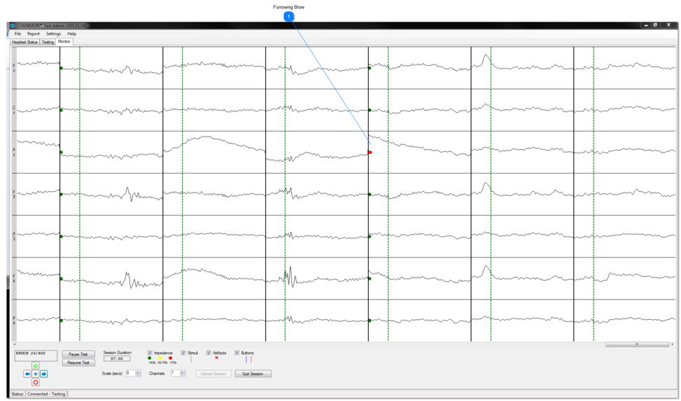Click the Pause Test button
Screen dimensions: 681x401
(78, 355)
